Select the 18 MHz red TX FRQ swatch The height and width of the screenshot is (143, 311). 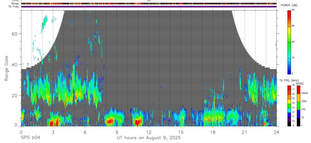tap(289, 88)
